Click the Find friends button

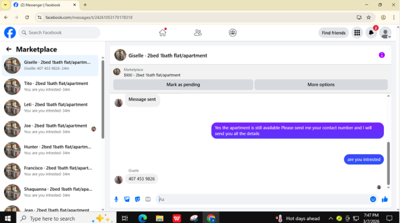[333, 33]
